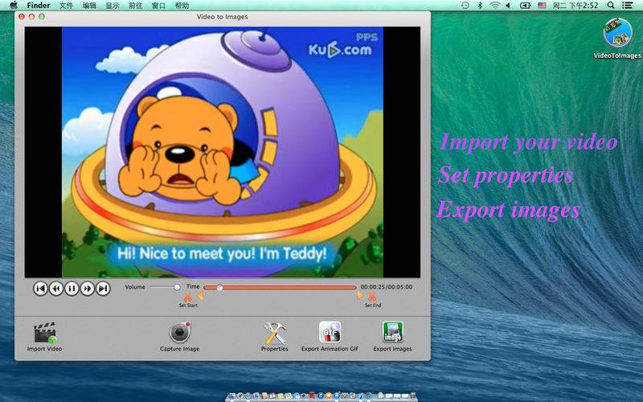Click the time slider playhead knob

click(219, 288)
